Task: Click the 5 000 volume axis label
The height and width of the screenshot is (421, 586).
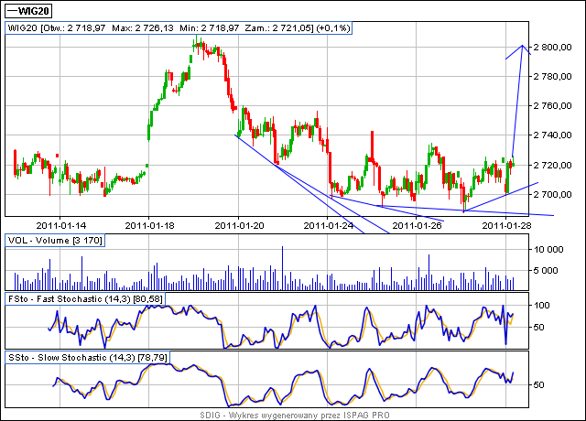Action: (549, 271)
